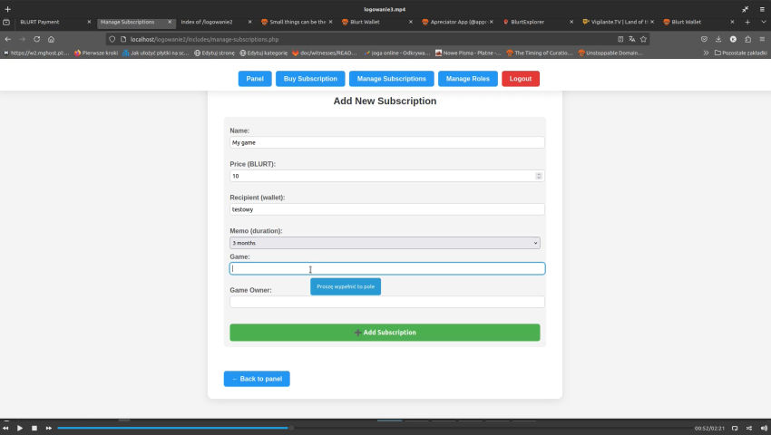Click Manage Subscriptions nav button

pos(392,79)
